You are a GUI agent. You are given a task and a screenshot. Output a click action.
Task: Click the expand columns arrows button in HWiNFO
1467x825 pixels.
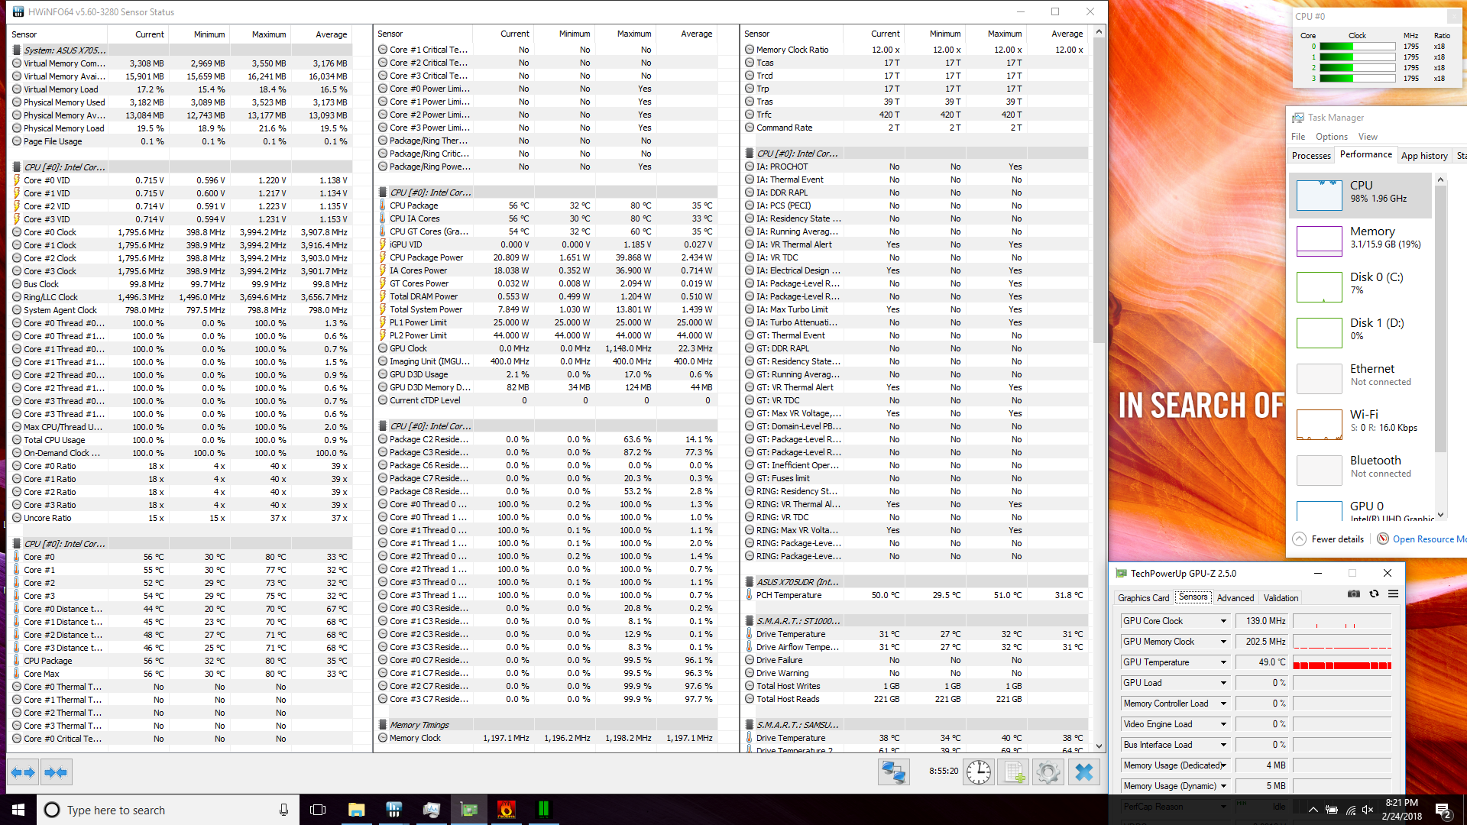point(23,773)
